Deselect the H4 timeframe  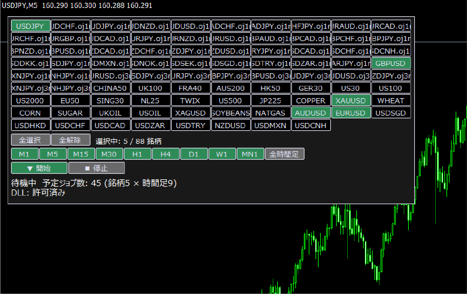[x=166, y=154]
